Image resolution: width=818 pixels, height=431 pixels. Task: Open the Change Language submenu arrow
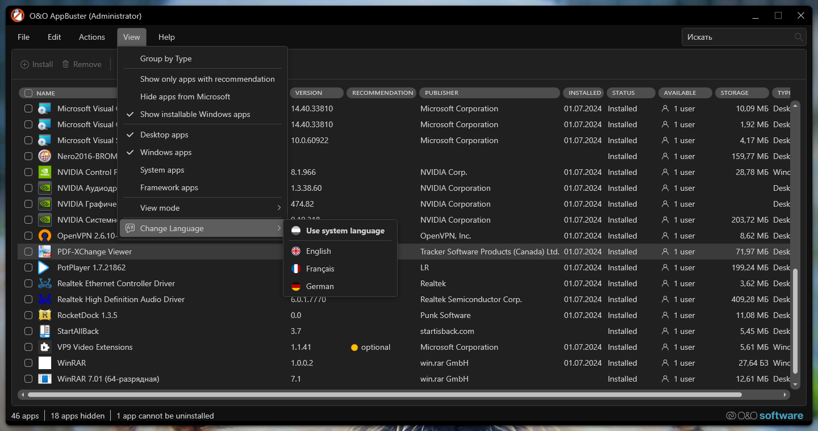pyautogui.click(x=279, y=228)
